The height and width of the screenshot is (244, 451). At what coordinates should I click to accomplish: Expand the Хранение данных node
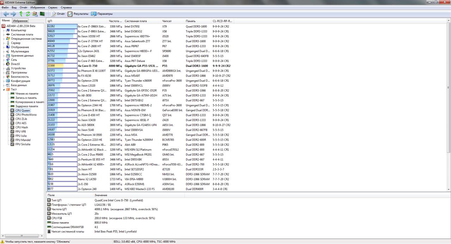[x=4, y=56]
